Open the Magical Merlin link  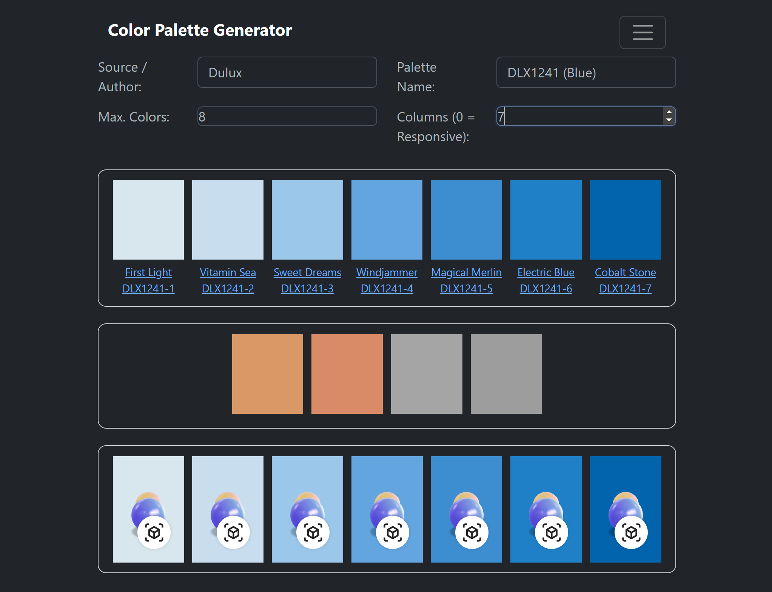point(466,272)
